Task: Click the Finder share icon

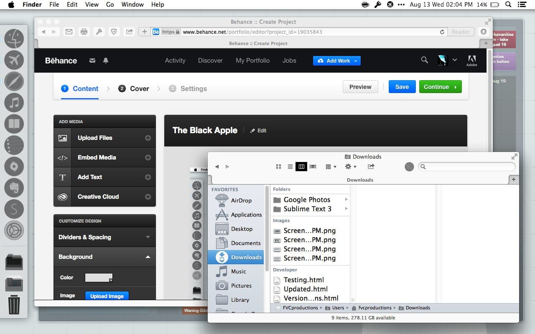Action: pos(371,167)
